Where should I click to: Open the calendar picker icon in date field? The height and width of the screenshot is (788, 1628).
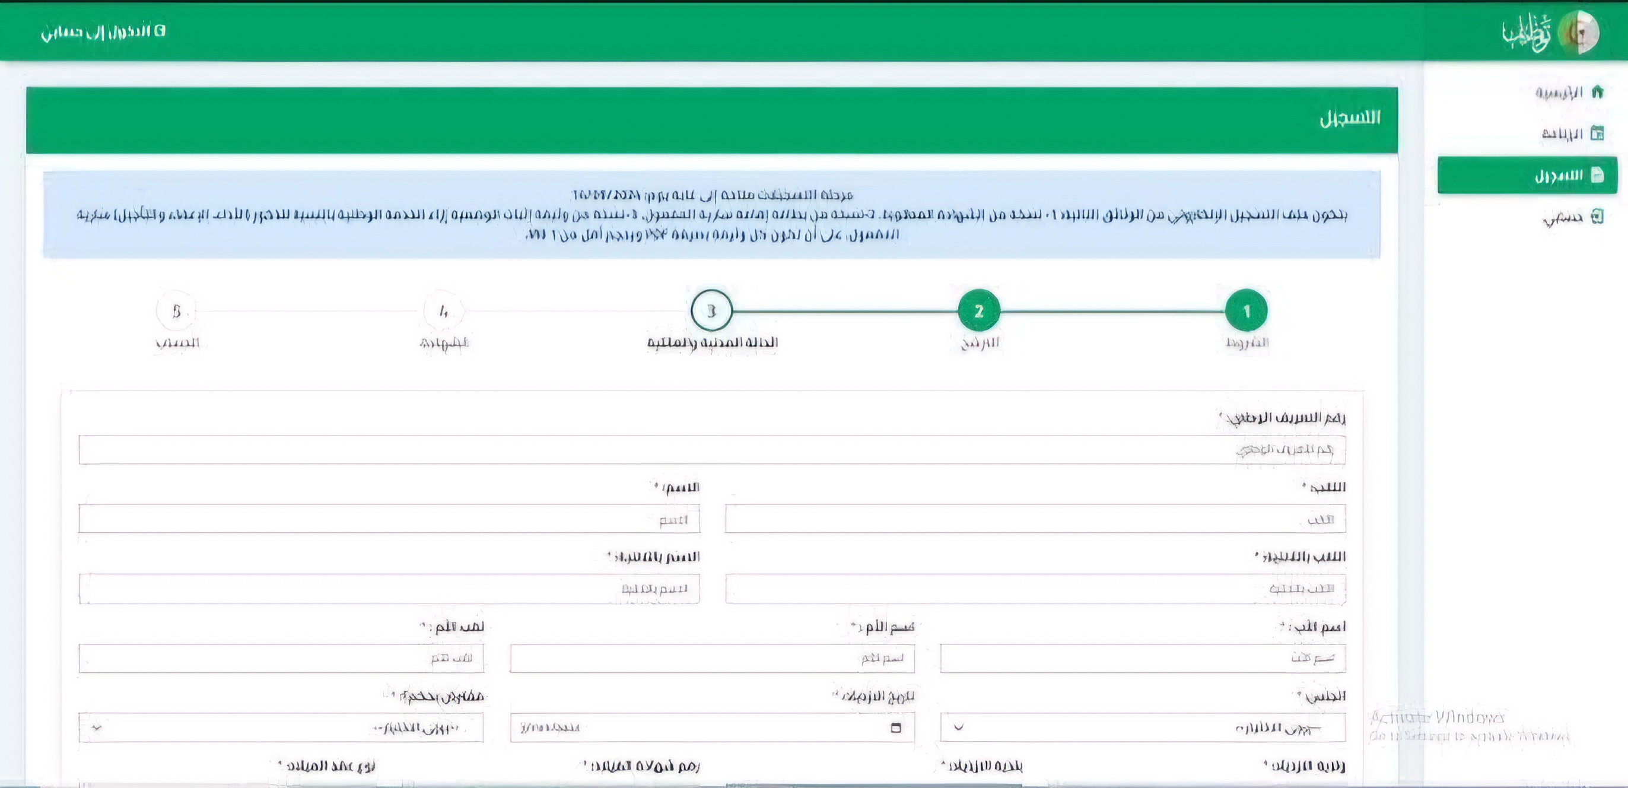[x=895, y=727]
